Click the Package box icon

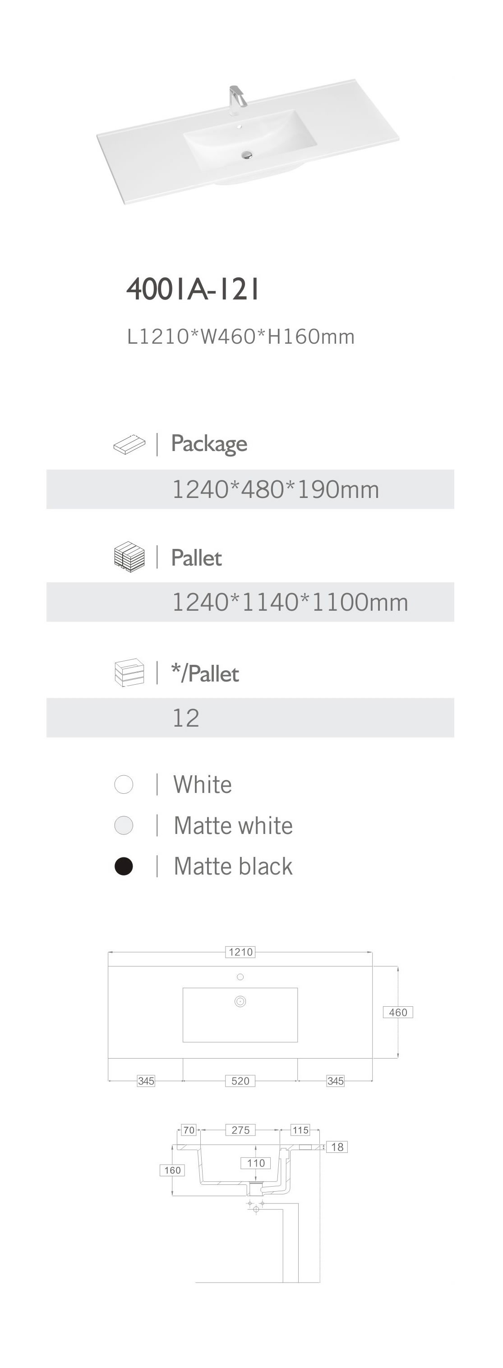coord(129,444)
